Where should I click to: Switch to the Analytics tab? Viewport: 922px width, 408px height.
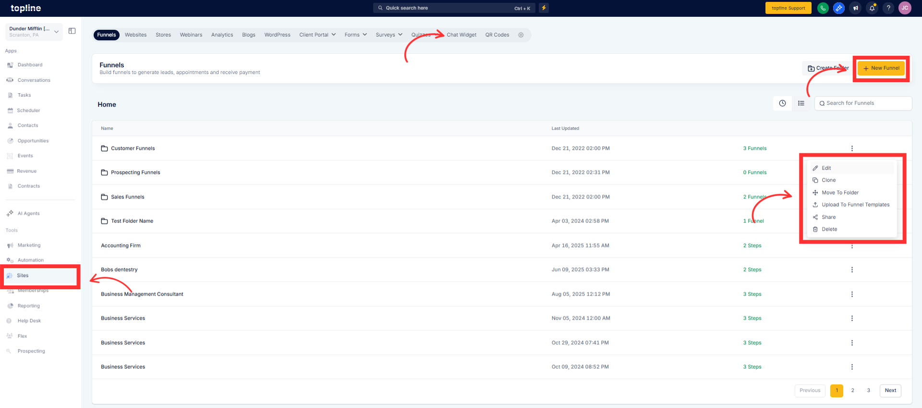pos(222,35)
